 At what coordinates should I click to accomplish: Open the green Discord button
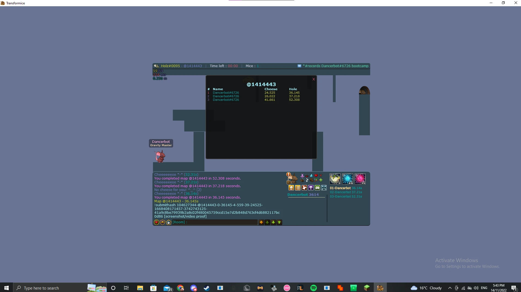coord(317,188)
